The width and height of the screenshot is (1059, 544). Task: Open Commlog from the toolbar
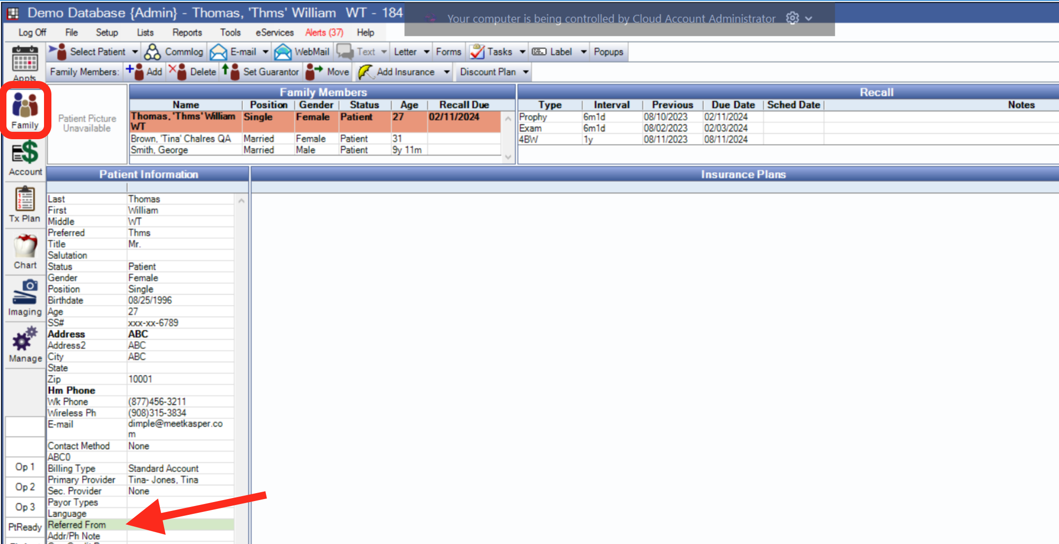174,52
